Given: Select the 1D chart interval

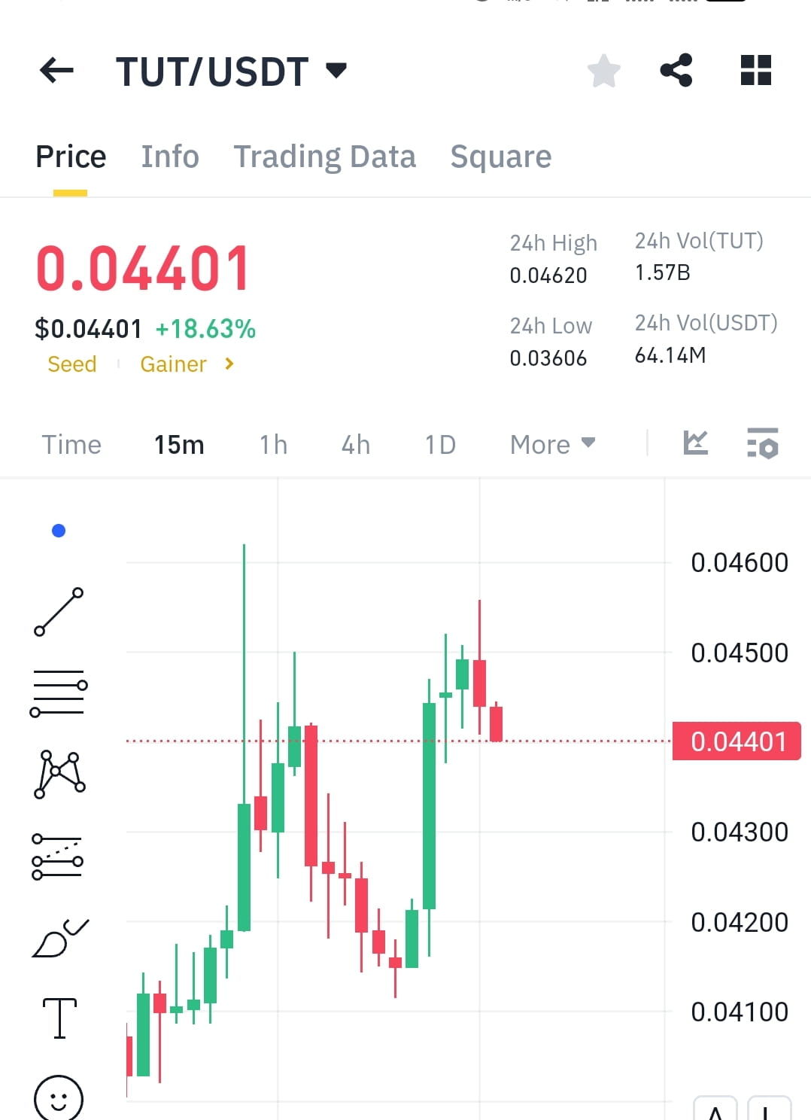Looking at the screenshot, I should pos(440,445).
